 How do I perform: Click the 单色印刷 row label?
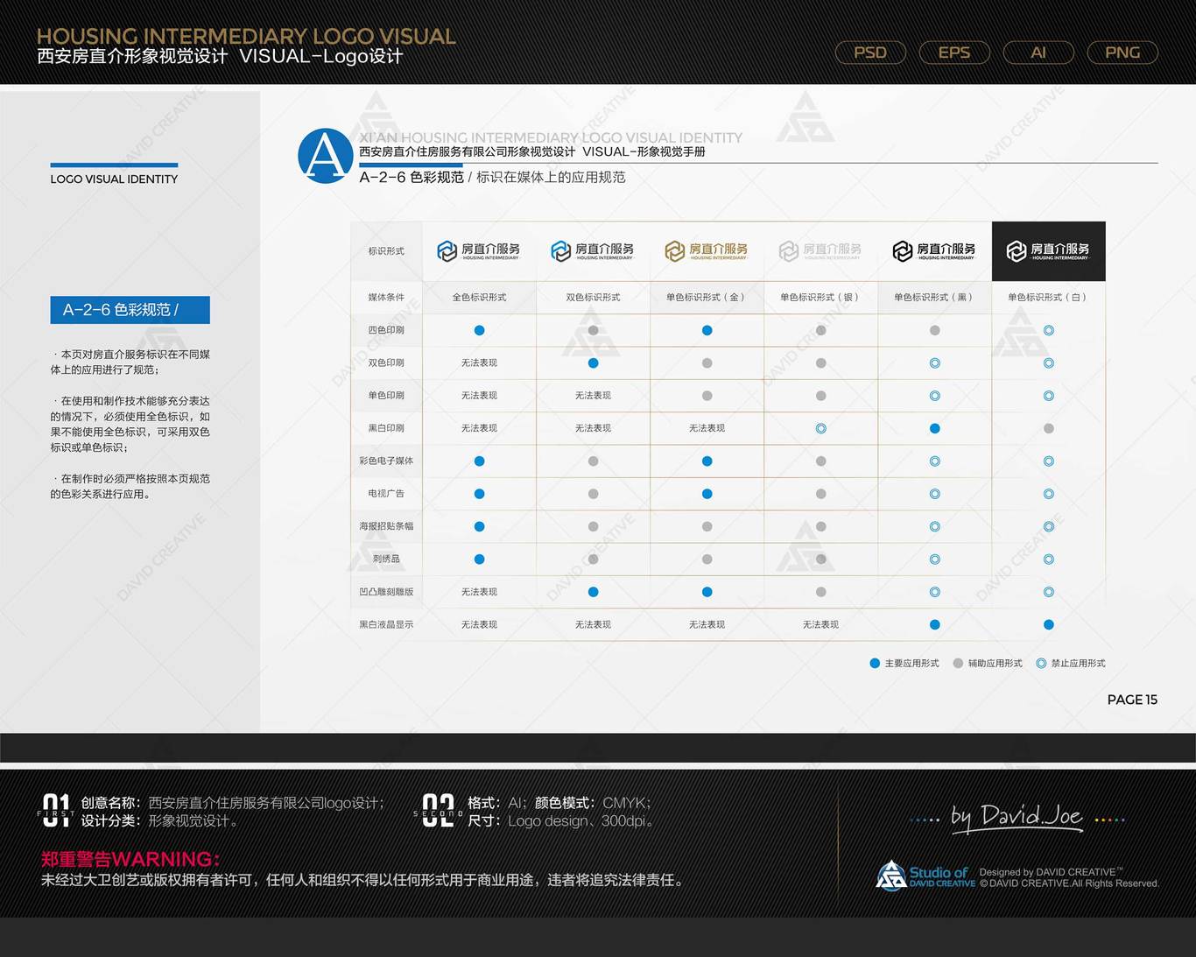pyautogui.click(x=386, y=396)
